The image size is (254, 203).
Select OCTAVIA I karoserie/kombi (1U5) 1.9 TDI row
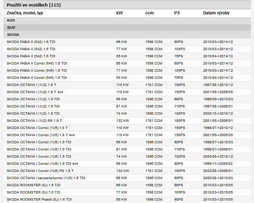click(127, 178)
